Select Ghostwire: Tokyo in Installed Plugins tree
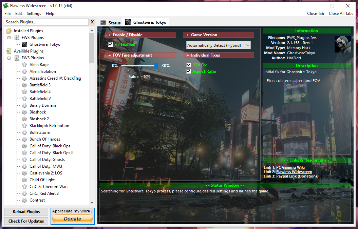 (x=45, y=44)
